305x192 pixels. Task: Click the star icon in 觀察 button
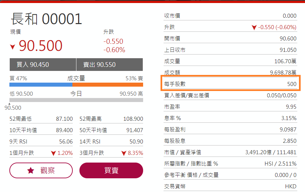coord(31,171)
